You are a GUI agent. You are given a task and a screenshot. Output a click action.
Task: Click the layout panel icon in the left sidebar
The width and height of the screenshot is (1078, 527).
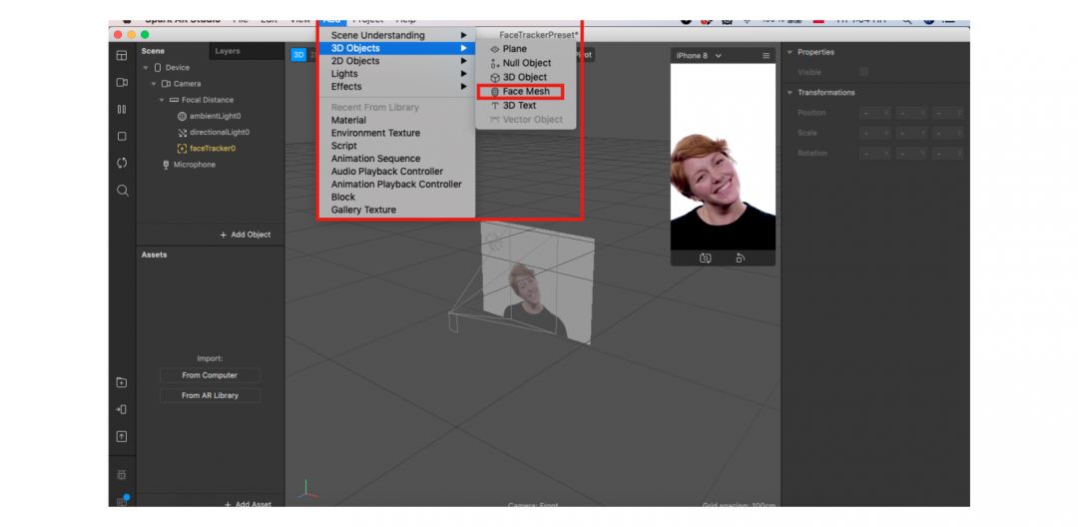pos(122,56)
